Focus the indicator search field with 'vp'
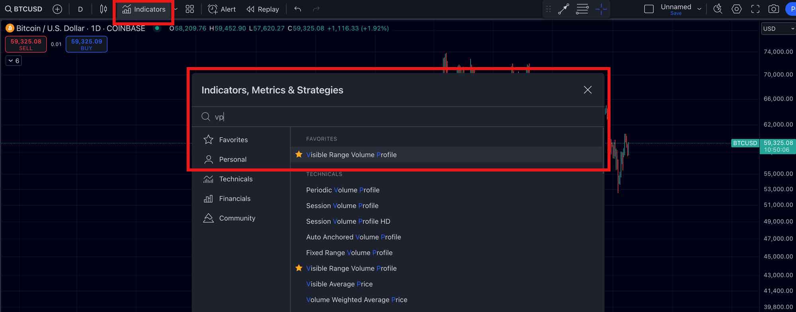Viewport: 796px width, 312px height. [x=398, y=117]
